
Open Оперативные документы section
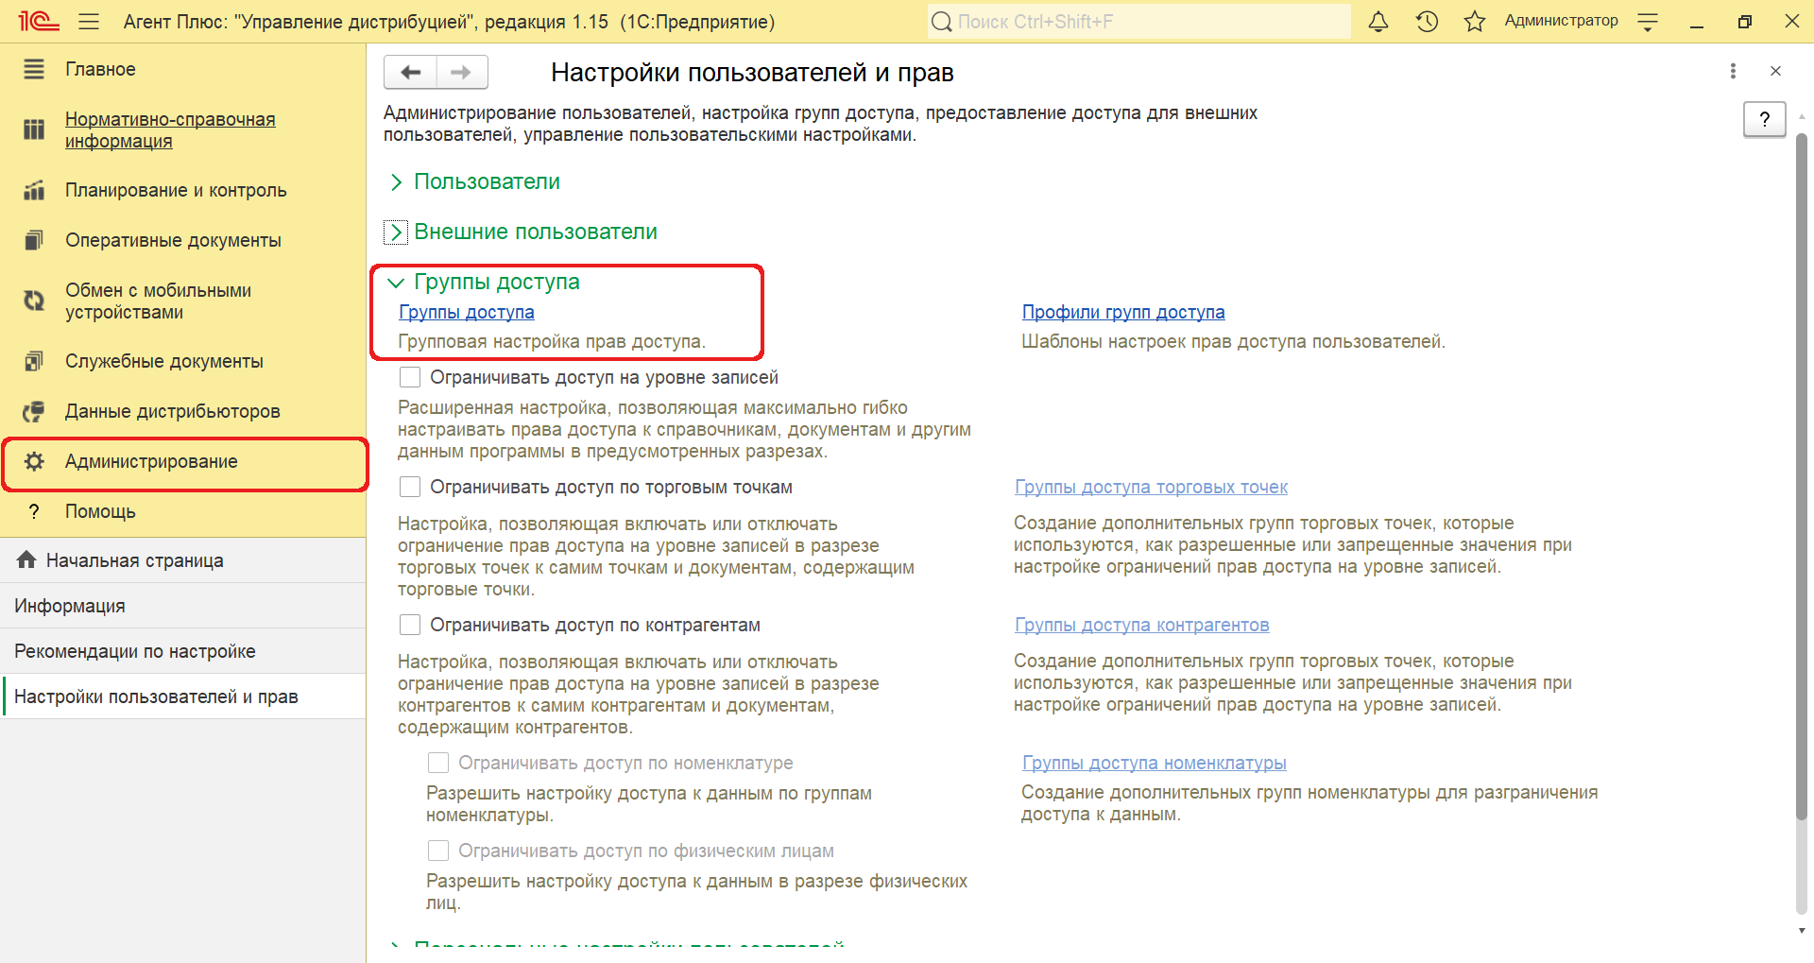click(x=173, y=240)
